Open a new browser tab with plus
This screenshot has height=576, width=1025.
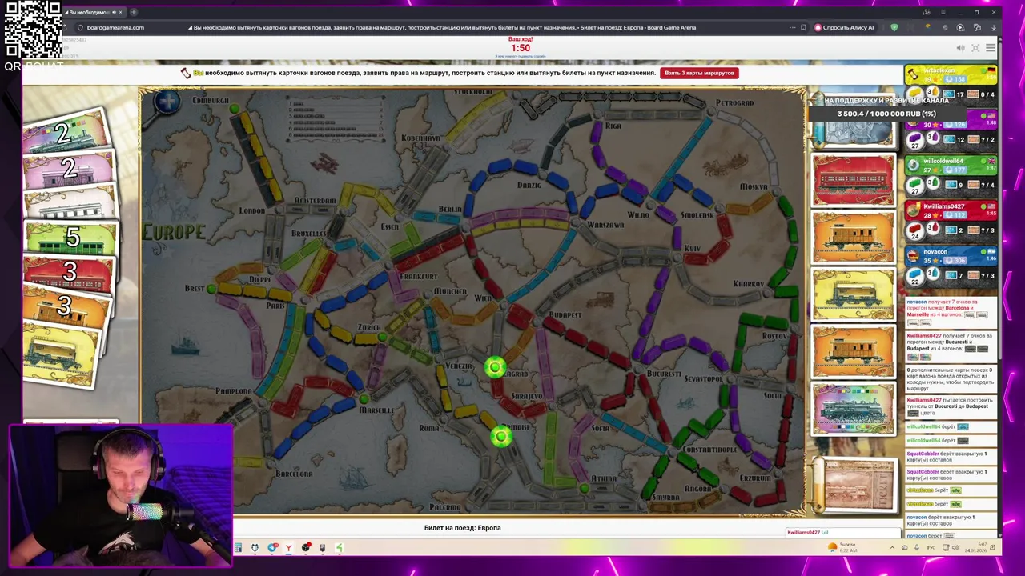[133, 12]
